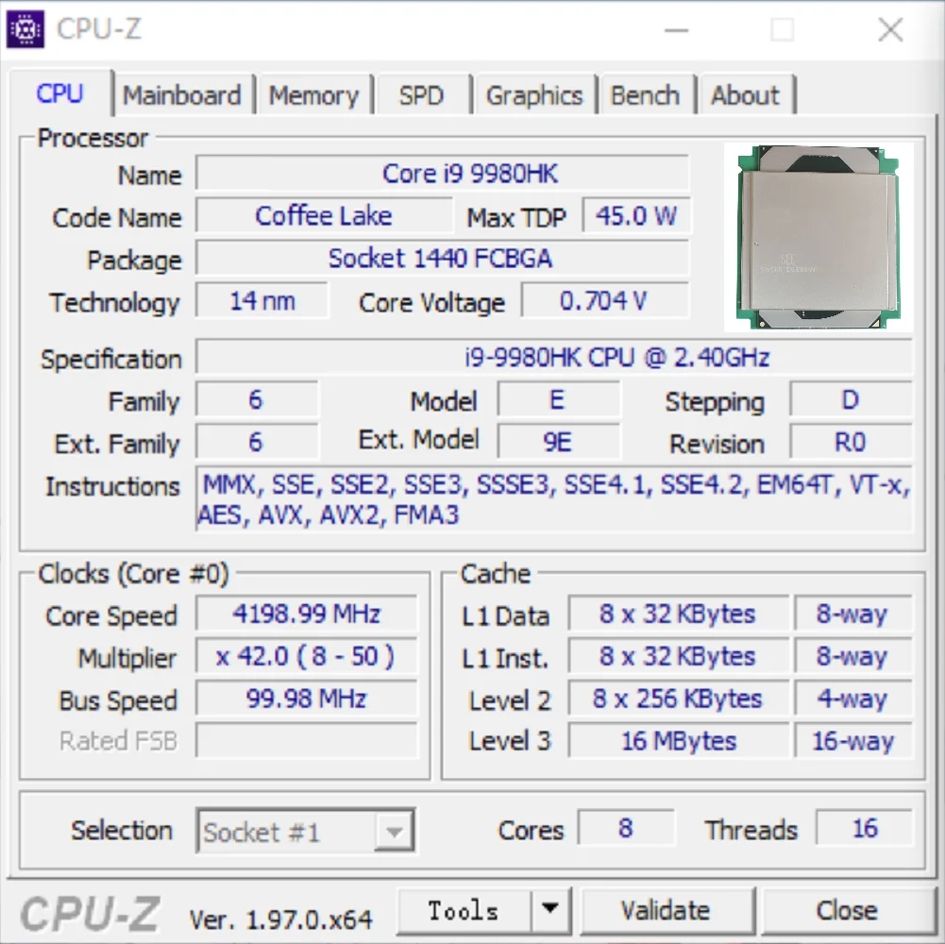Image resolution: width=945 pixels, height=944 pixels.
Task: Click the Revision value R0
Action: 851,442
